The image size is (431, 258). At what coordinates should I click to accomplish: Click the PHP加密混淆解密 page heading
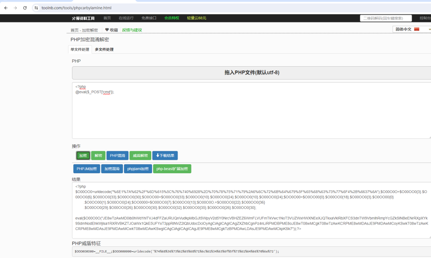pyautogui.click(x=90, y=40)
